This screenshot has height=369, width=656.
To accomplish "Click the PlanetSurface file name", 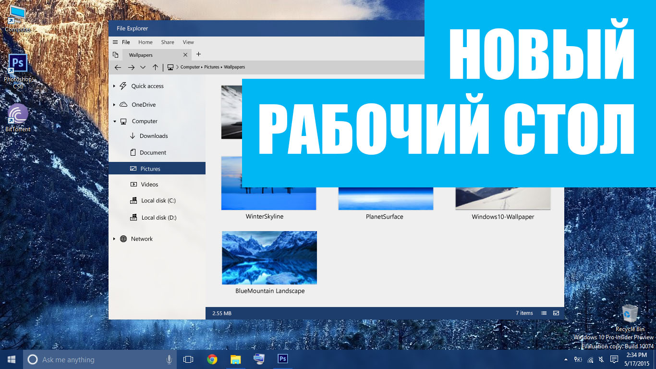I will click(x=385, y=217).
